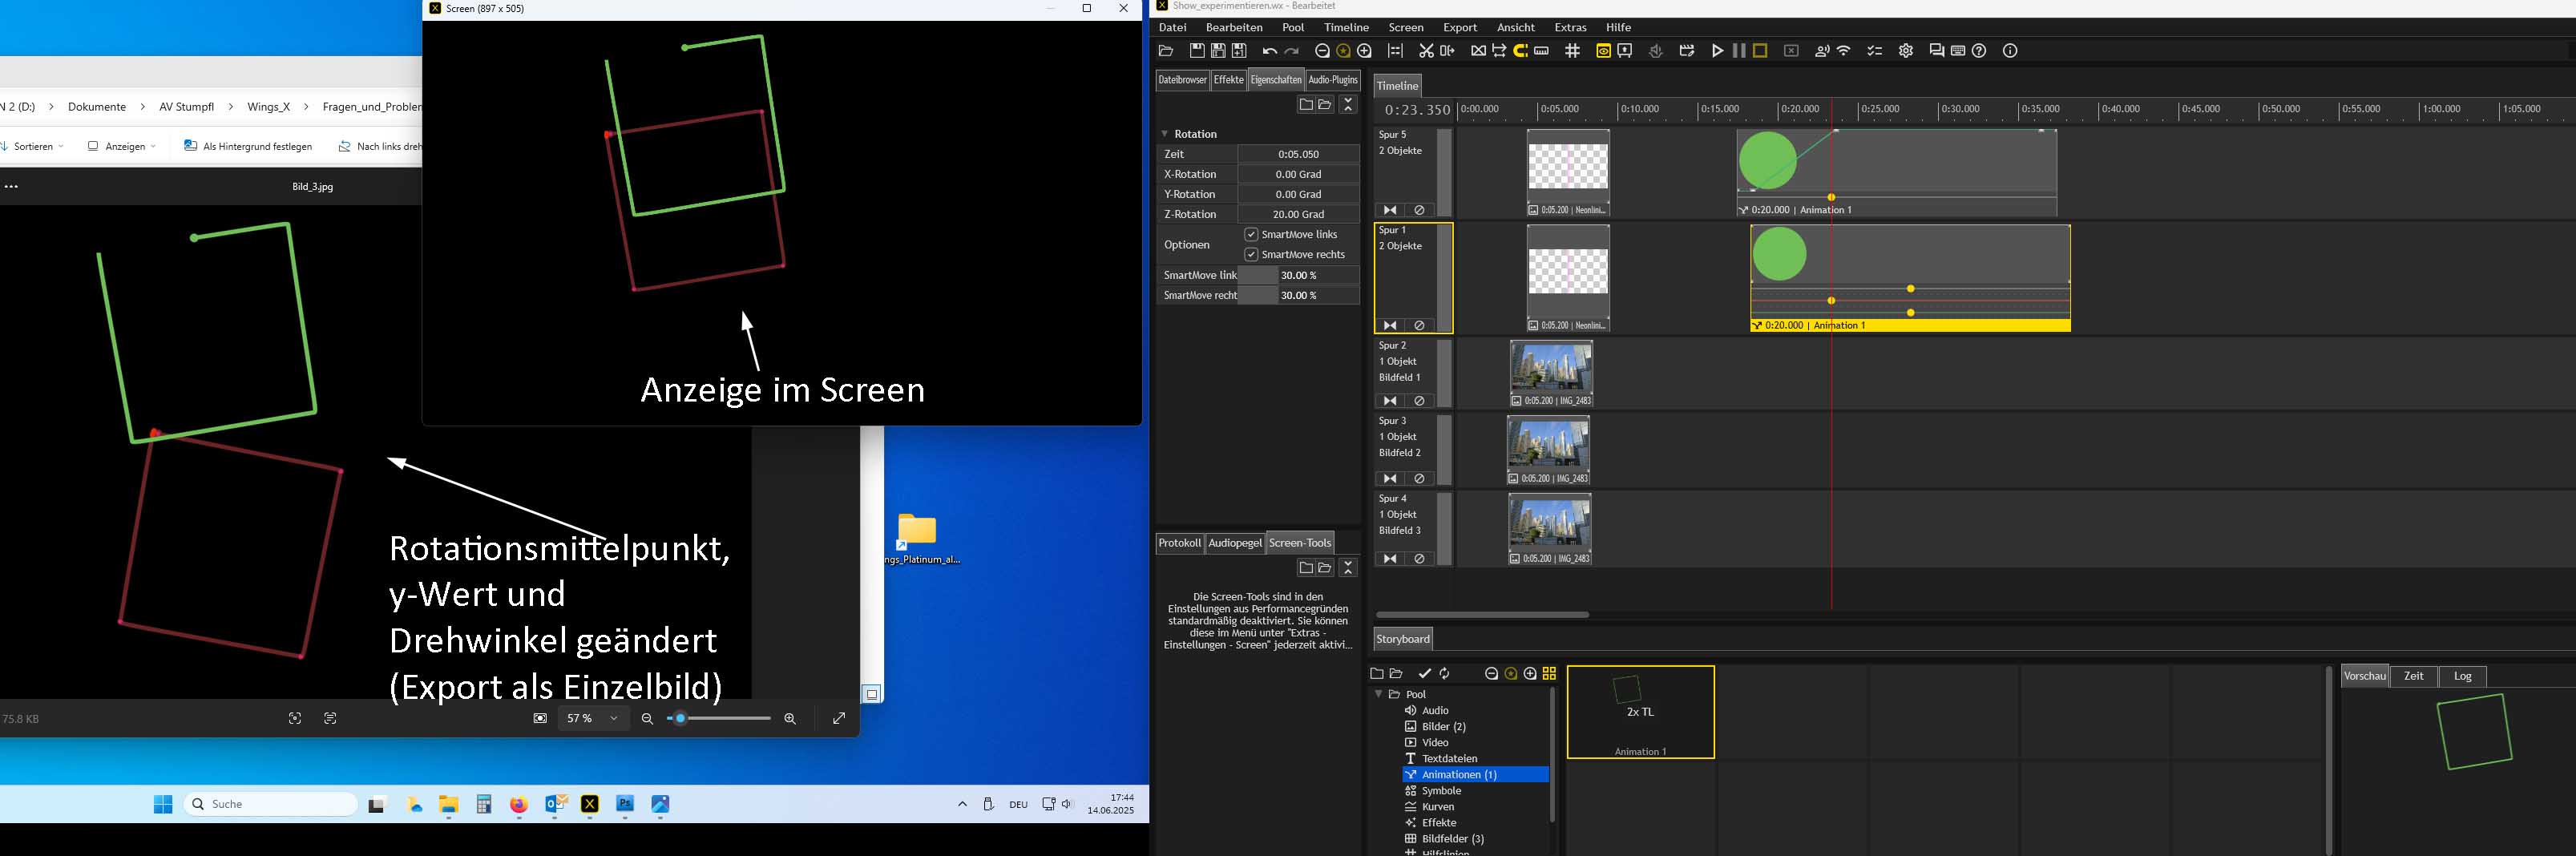Toggle the SmartMove links checkbox
Image resolution: width=2576 pixels, height=856 pixels.
tap(1251, 234)
